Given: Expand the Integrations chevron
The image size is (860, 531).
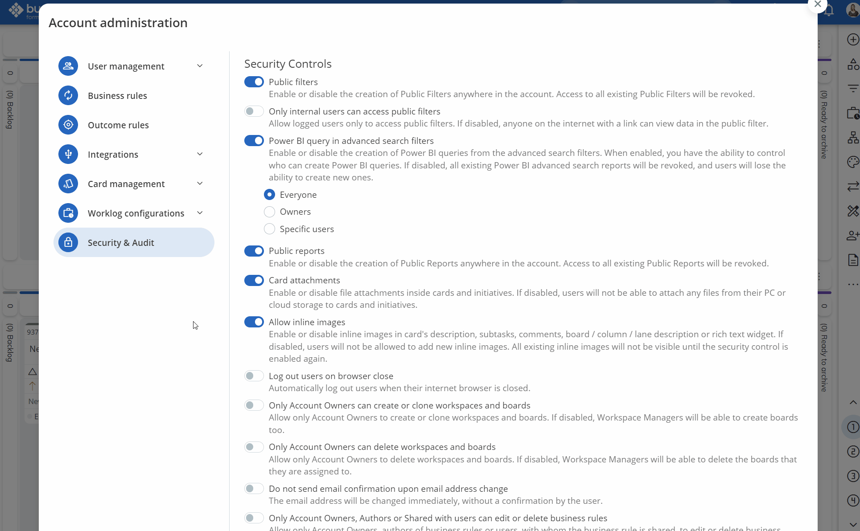Looking at the screenshot, I should point(200,154).
